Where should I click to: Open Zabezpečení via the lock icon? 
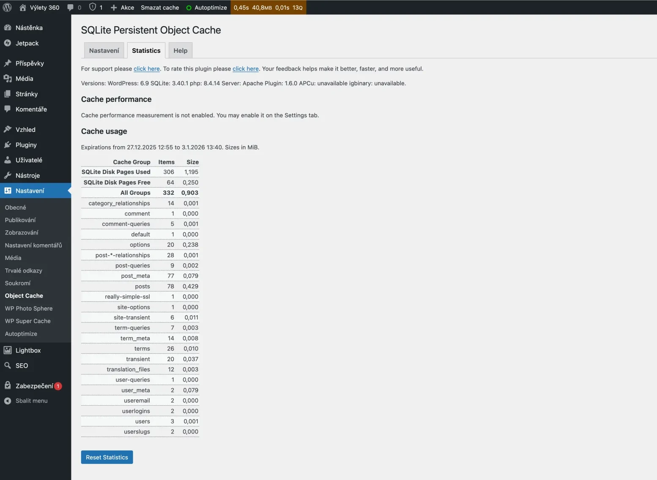click(x=8, y=385)
